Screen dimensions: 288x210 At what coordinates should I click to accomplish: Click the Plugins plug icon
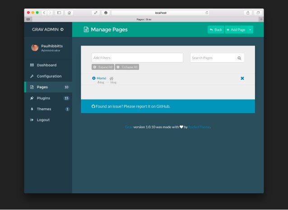pos(32,98)
